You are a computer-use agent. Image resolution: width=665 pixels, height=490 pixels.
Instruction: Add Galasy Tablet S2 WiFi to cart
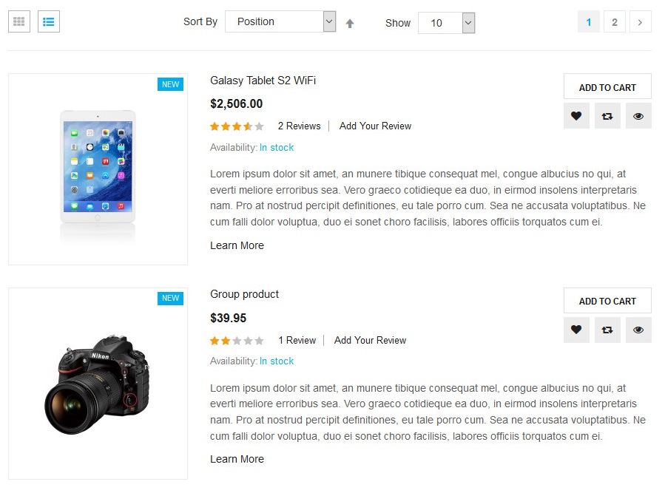click(x=607, y=86)
